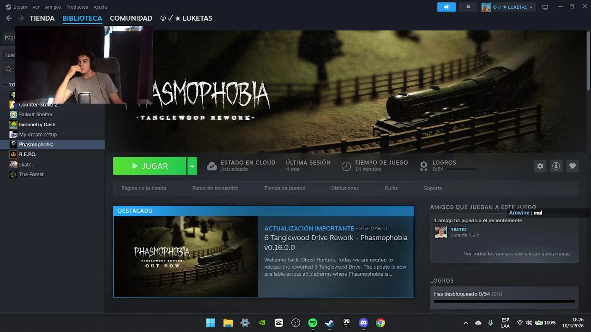Click the R.E.P.O. game icon

click(13, 154)
